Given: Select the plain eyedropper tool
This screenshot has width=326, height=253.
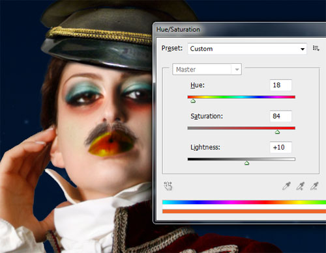Looking at the screenshot, I should 286,186.
